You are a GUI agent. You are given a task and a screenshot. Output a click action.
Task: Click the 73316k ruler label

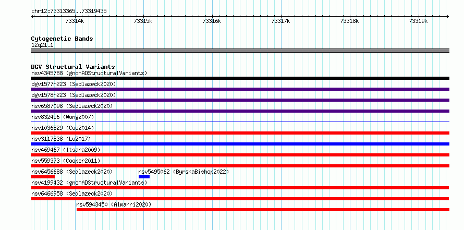(x=212, y=21)
